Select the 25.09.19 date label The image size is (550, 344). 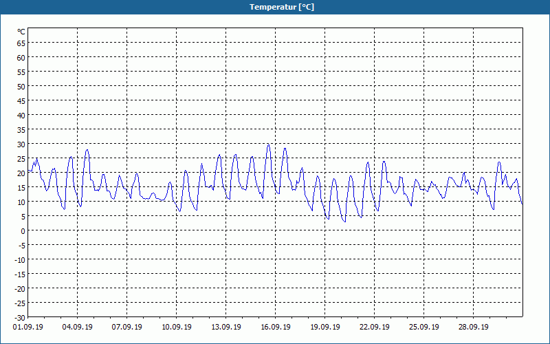point(423,327)
